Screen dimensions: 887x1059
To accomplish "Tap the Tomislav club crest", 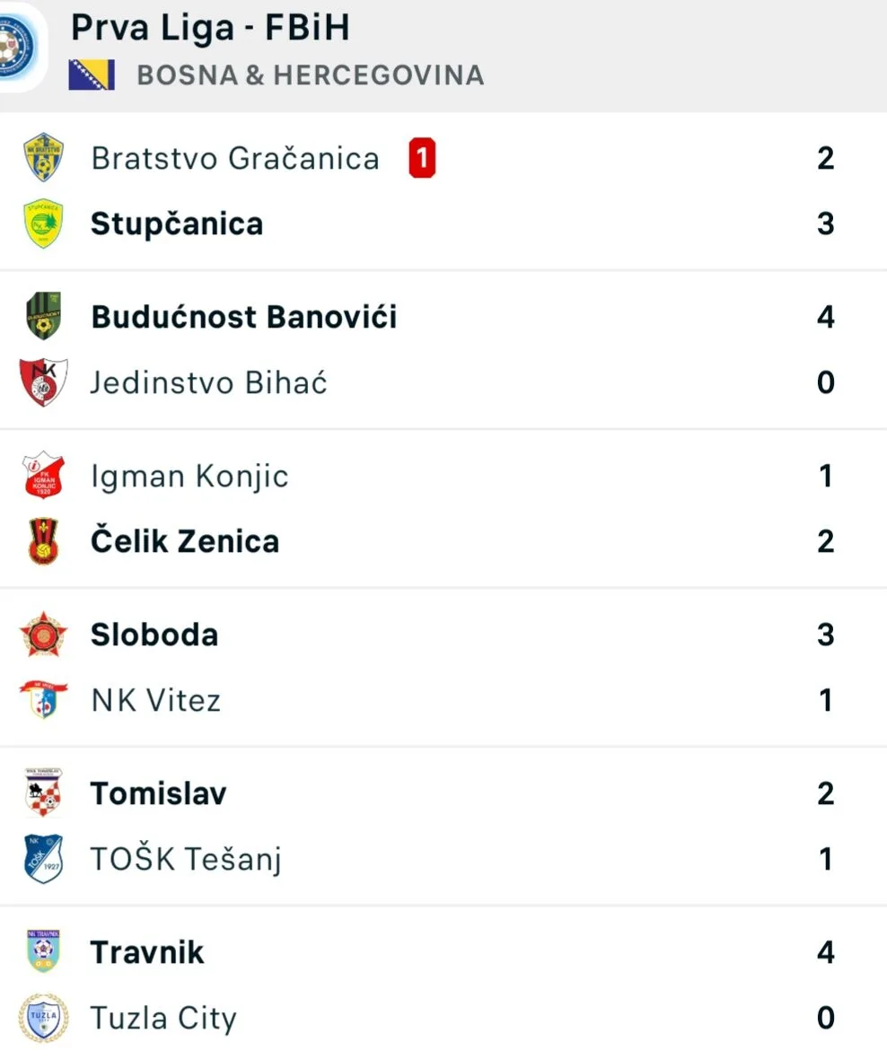I will click(x=43, y=793).
